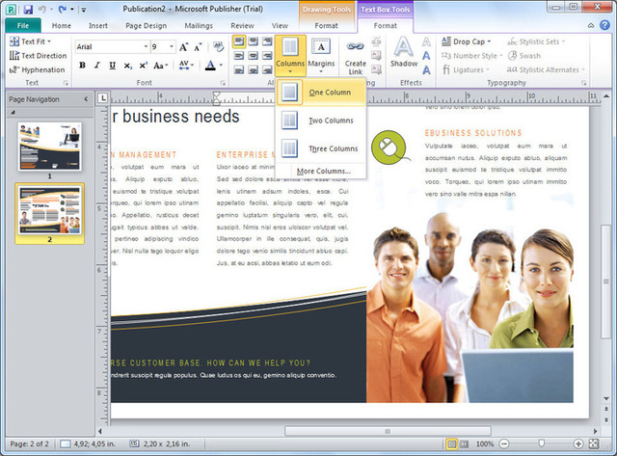Open the font name dropdown showing Arial
Screen dimensions: 617x456
tap(112, 47)
